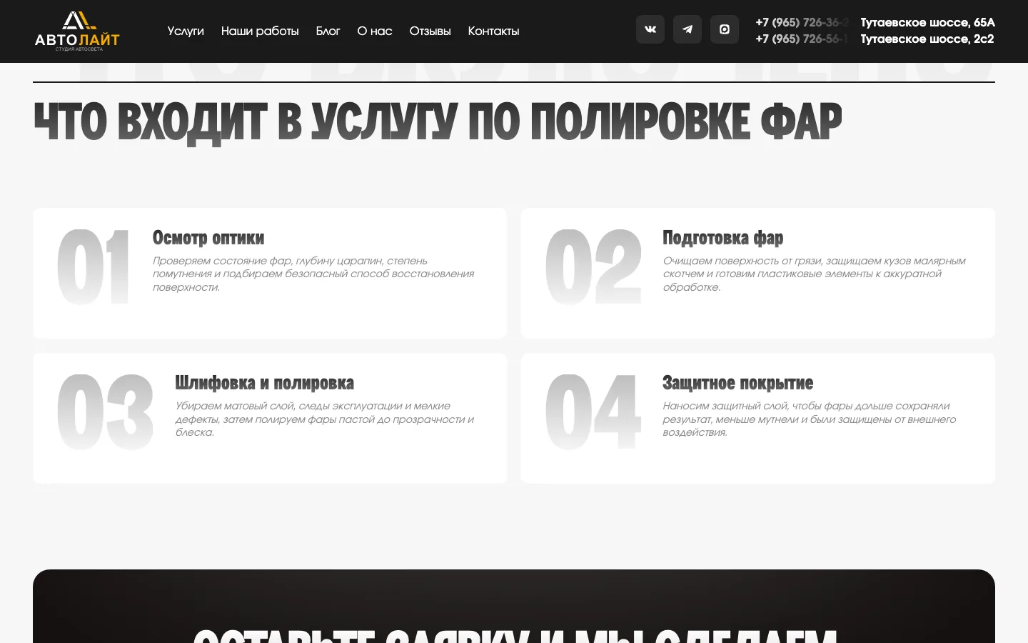The height and width of the screenshot is (643, 1028).
Task: Click the large 04 step number
Action: click(593, 412)
